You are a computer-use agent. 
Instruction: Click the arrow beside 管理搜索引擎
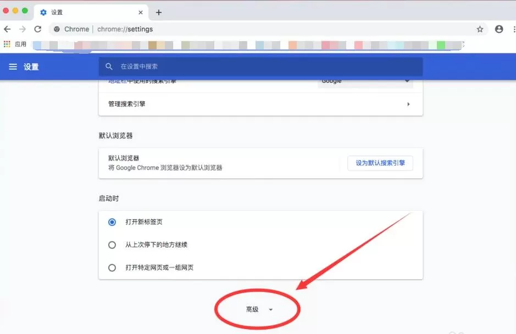click(x=408, y=104)
